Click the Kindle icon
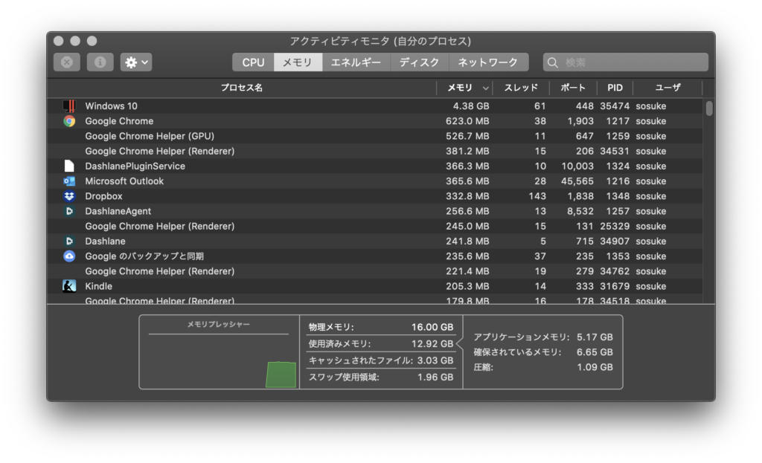The height and width of the screenshot is (463, 762). [x=69, y=286]
